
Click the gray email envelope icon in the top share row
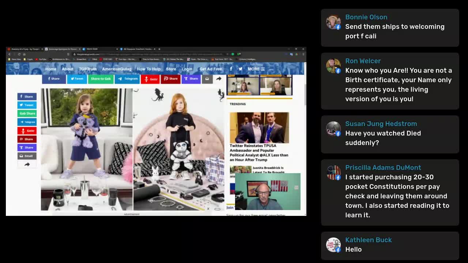(207, 79)
